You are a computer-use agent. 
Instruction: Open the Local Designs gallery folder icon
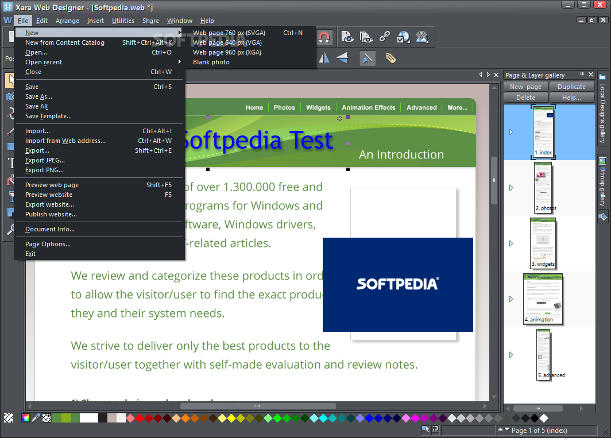602,77
